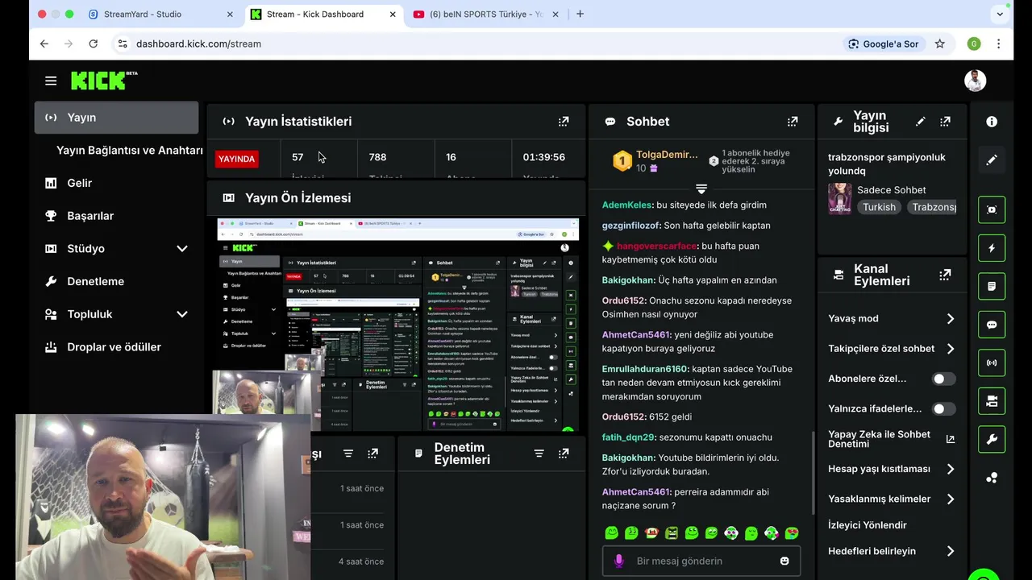Viewport: 1032px width, 580px height.
Task: Pop out the Kanal Eylemleri panel
Action: point(945,275)
